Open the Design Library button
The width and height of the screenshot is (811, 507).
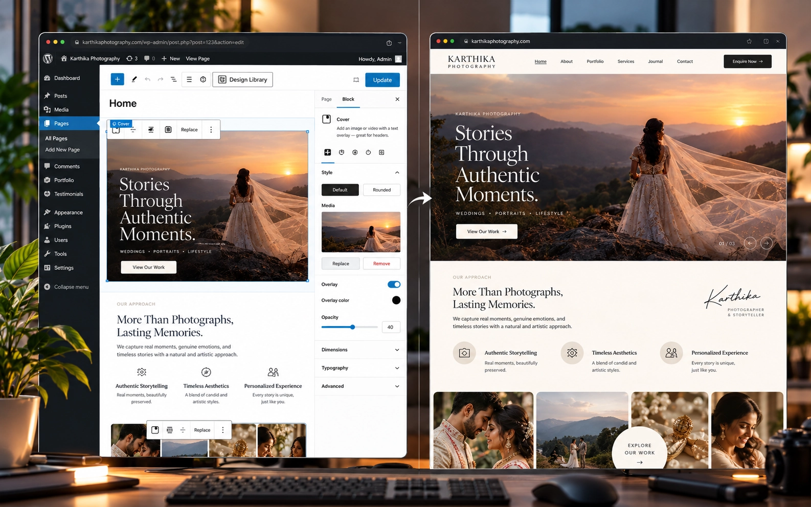[243, 80]
